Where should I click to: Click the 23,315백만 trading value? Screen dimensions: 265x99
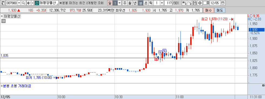click(x=106, y=10)
